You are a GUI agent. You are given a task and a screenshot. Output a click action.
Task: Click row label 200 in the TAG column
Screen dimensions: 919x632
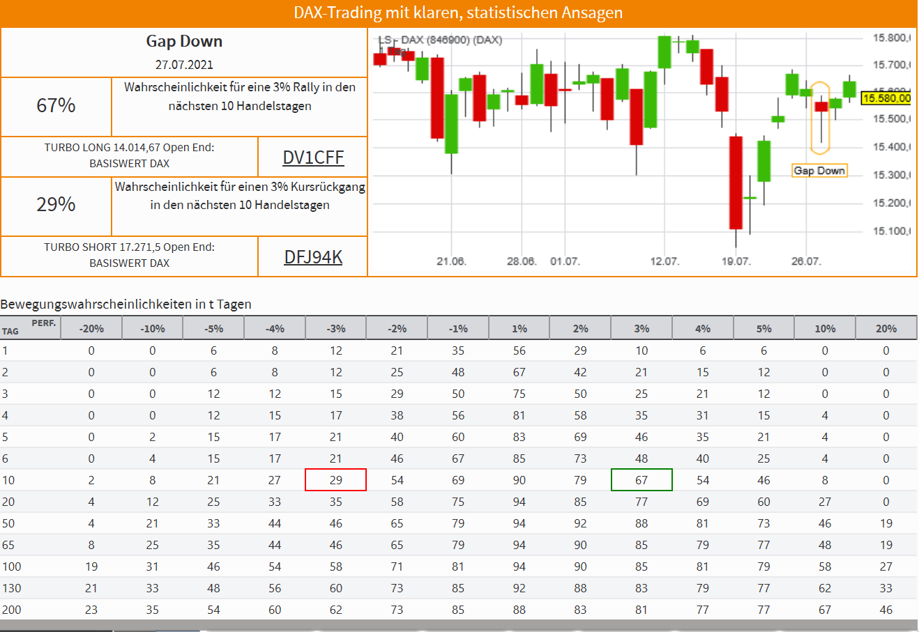(x=12, y=610)
